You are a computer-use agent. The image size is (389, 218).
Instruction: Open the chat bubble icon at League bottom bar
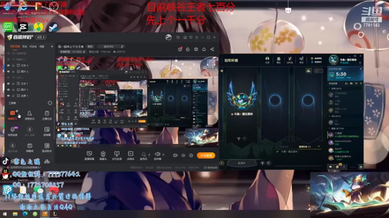click(x=331, y=167)
